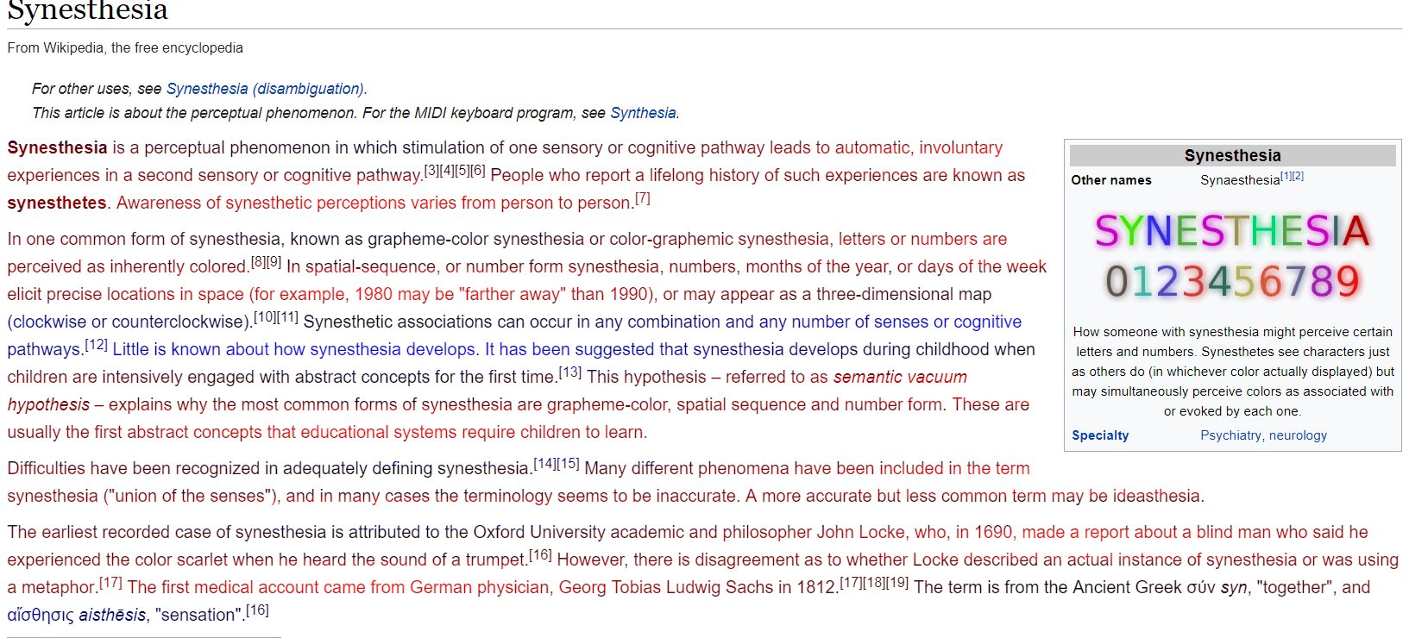Click the bold word 'synesthetes' in the intro

click(x=57, y=203)
